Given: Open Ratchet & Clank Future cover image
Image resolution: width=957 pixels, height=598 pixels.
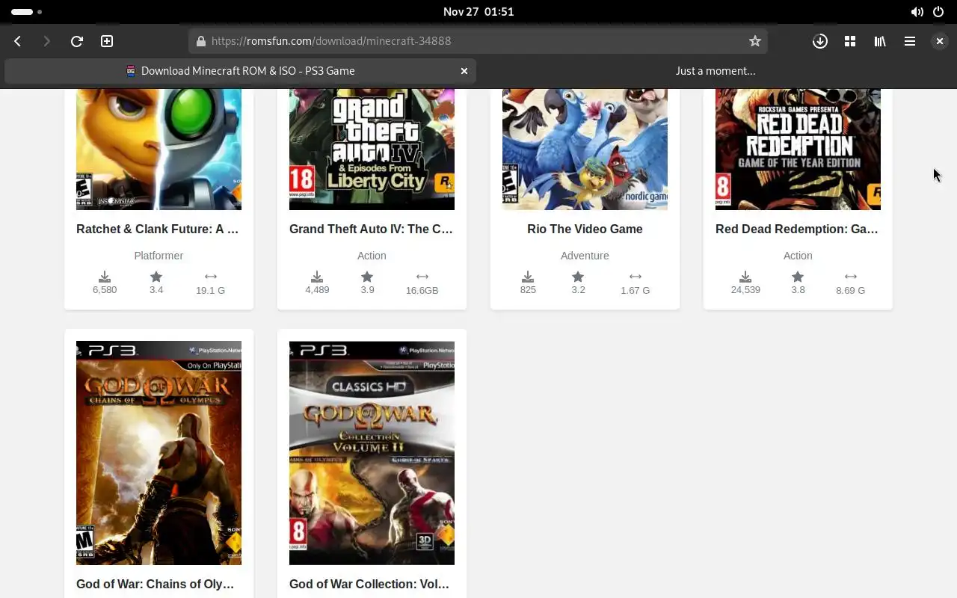Looking at the screenshot, I should pyautogui.click(x=159, y=149).
